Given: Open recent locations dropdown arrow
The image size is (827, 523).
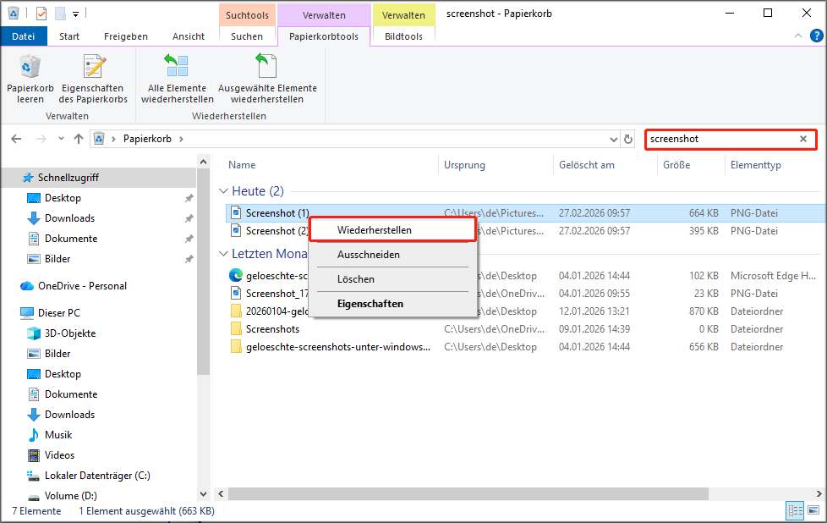Looking at the screenshot, I should [61, 139].
